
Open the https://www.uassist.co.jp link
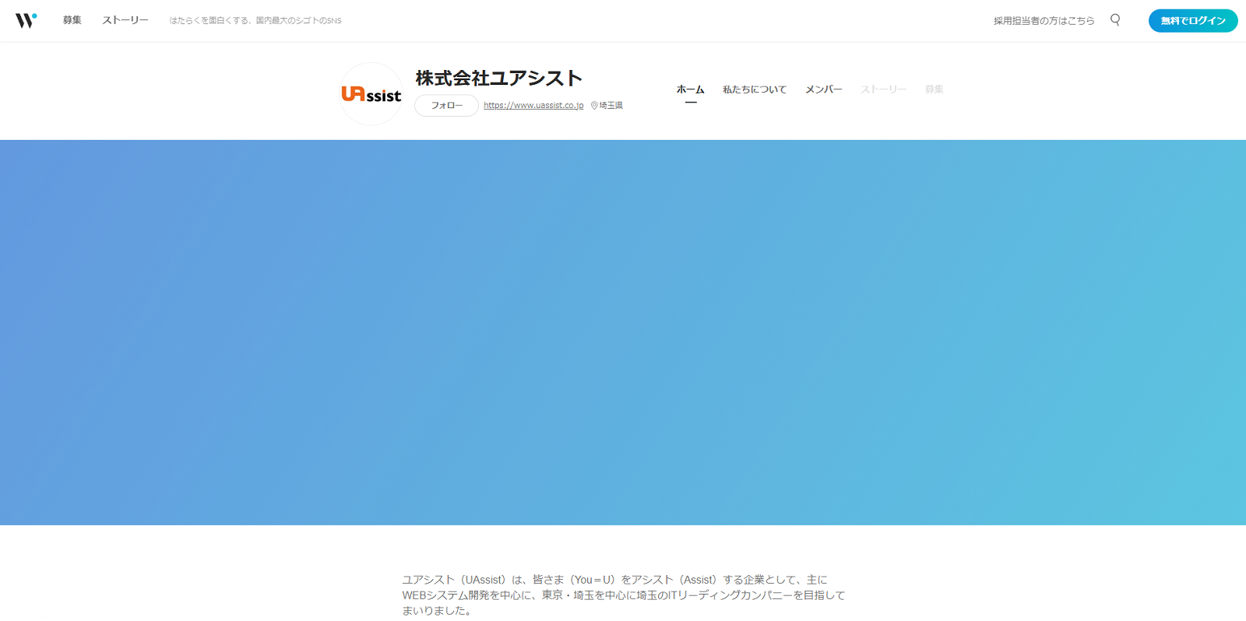point(533,106)
